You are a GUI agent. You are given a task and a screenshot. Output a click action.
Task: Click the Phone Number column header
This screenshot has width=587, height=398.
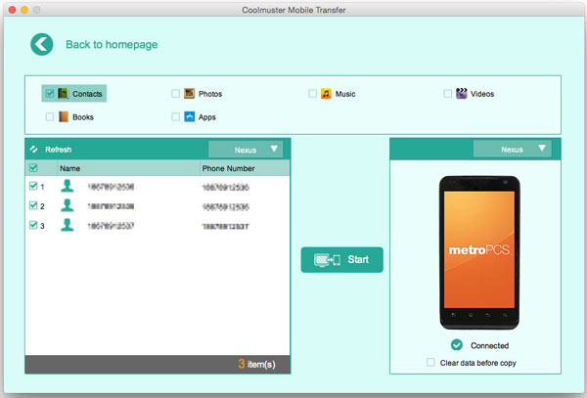pyautogui.click(x=228, y=168)
